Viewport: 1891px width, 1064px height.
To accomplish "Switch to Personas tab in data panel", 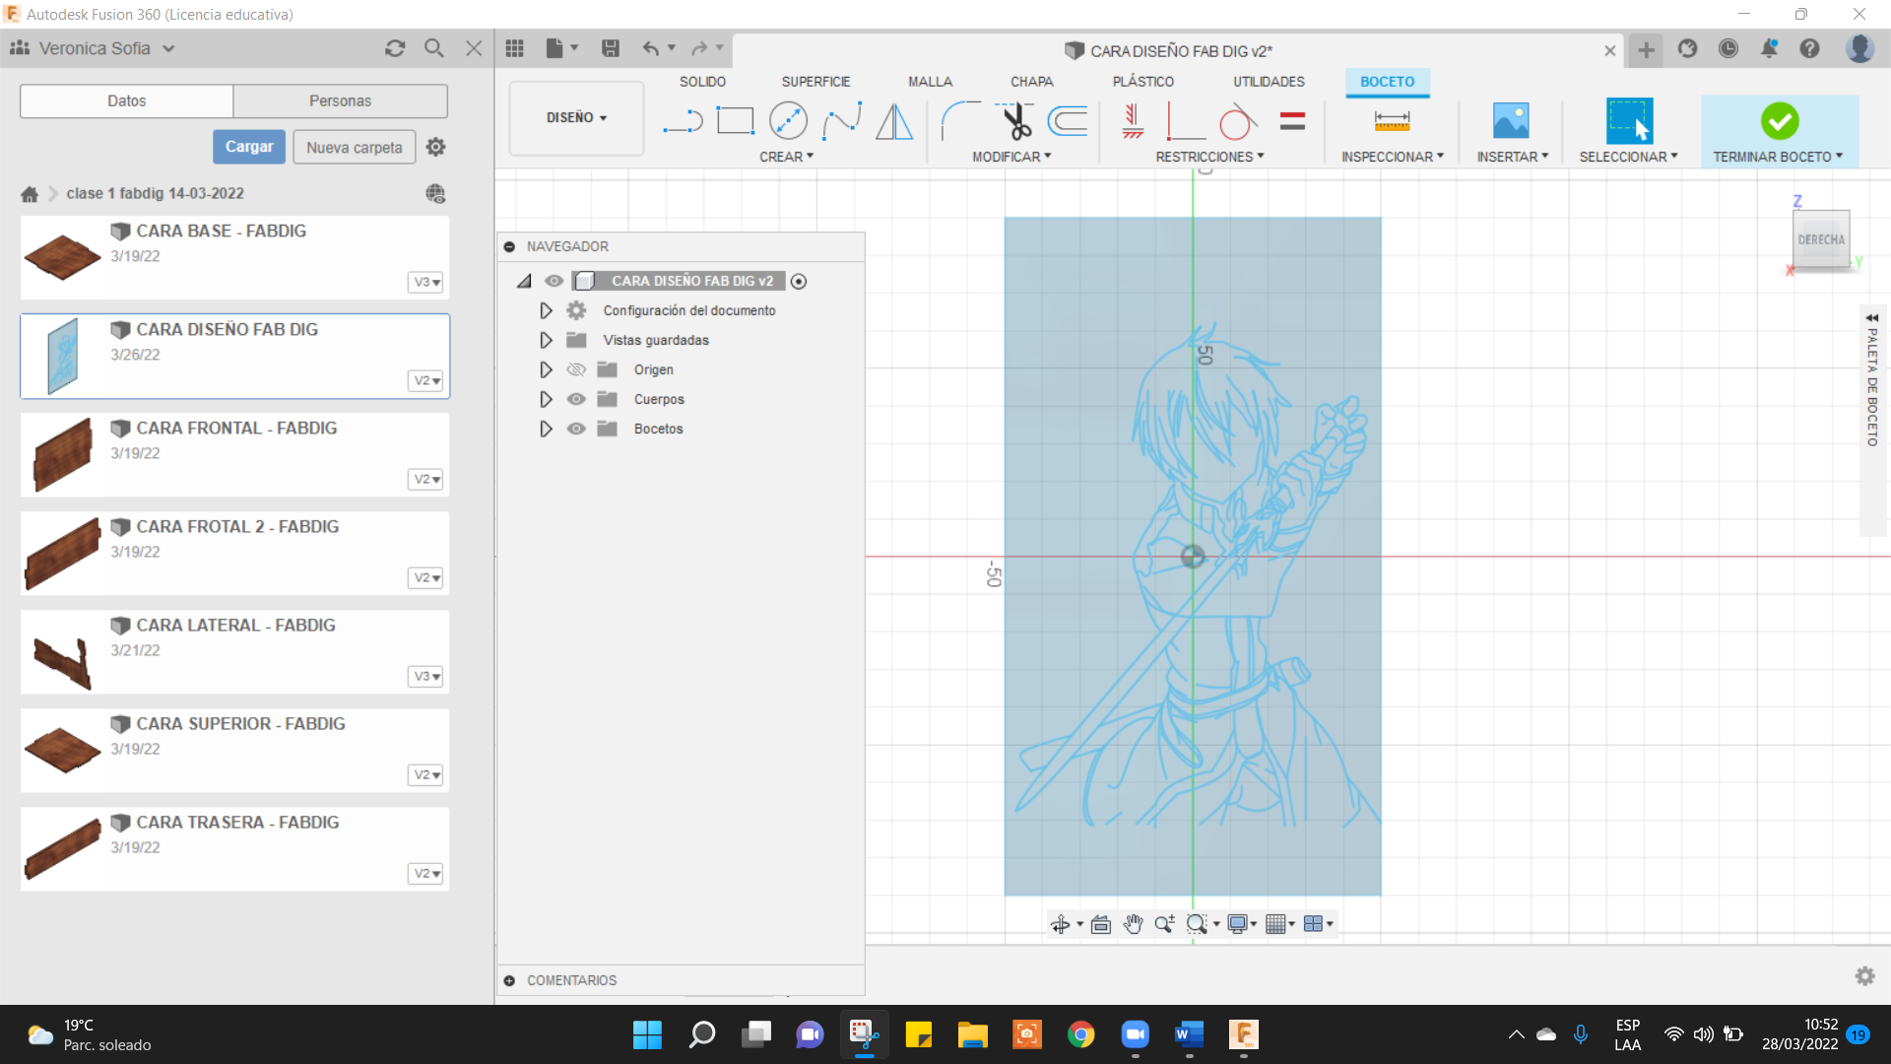I will click(x=340, y=100).
